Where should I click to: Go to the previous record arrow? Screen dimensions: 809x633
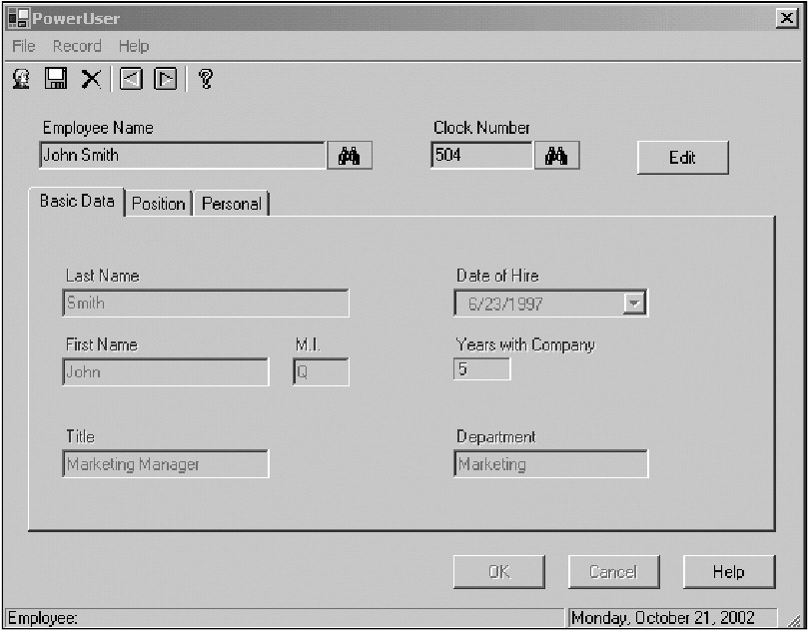click(131, 79)
